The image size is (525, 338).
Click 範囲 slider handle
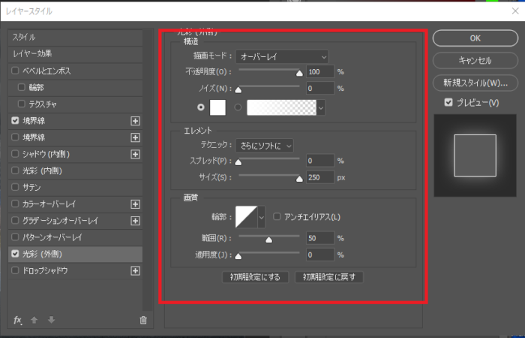(268, 240)
